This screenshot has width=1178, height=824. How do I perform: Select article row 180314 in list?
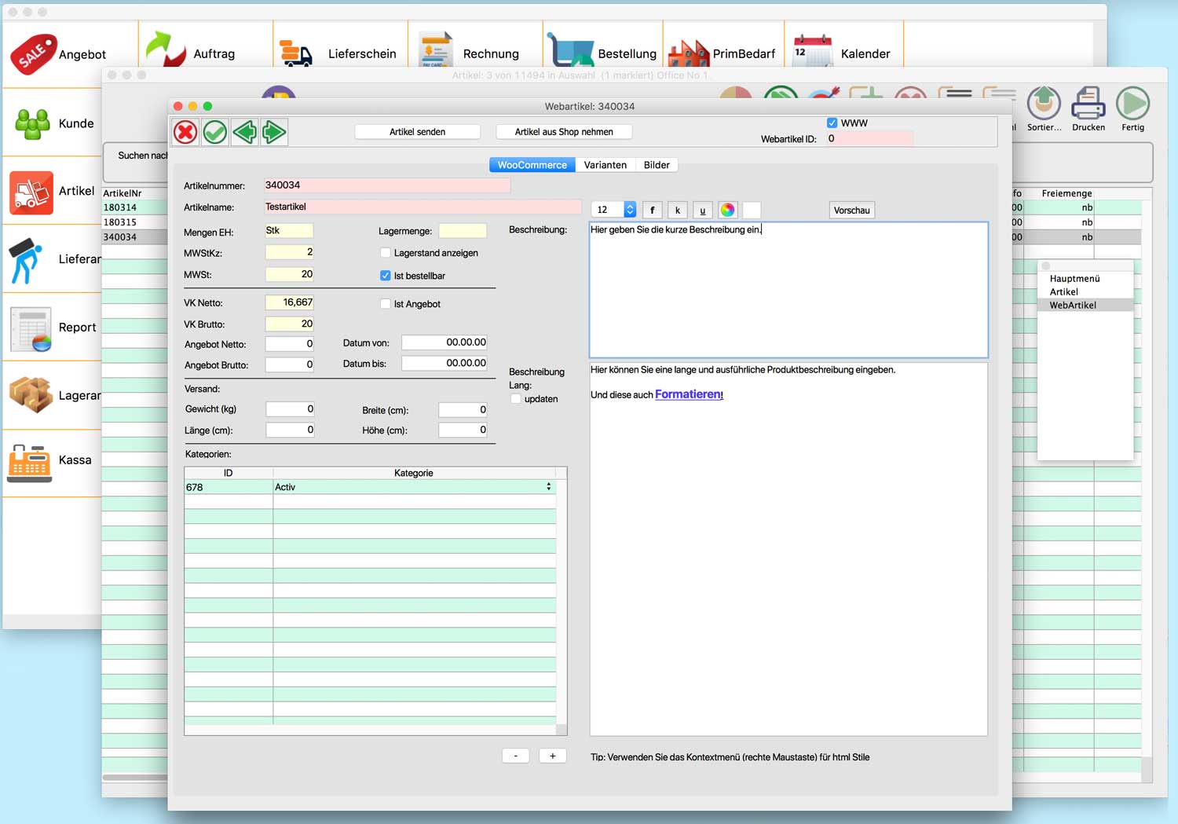pyautogui.click(x=134, y=207)
